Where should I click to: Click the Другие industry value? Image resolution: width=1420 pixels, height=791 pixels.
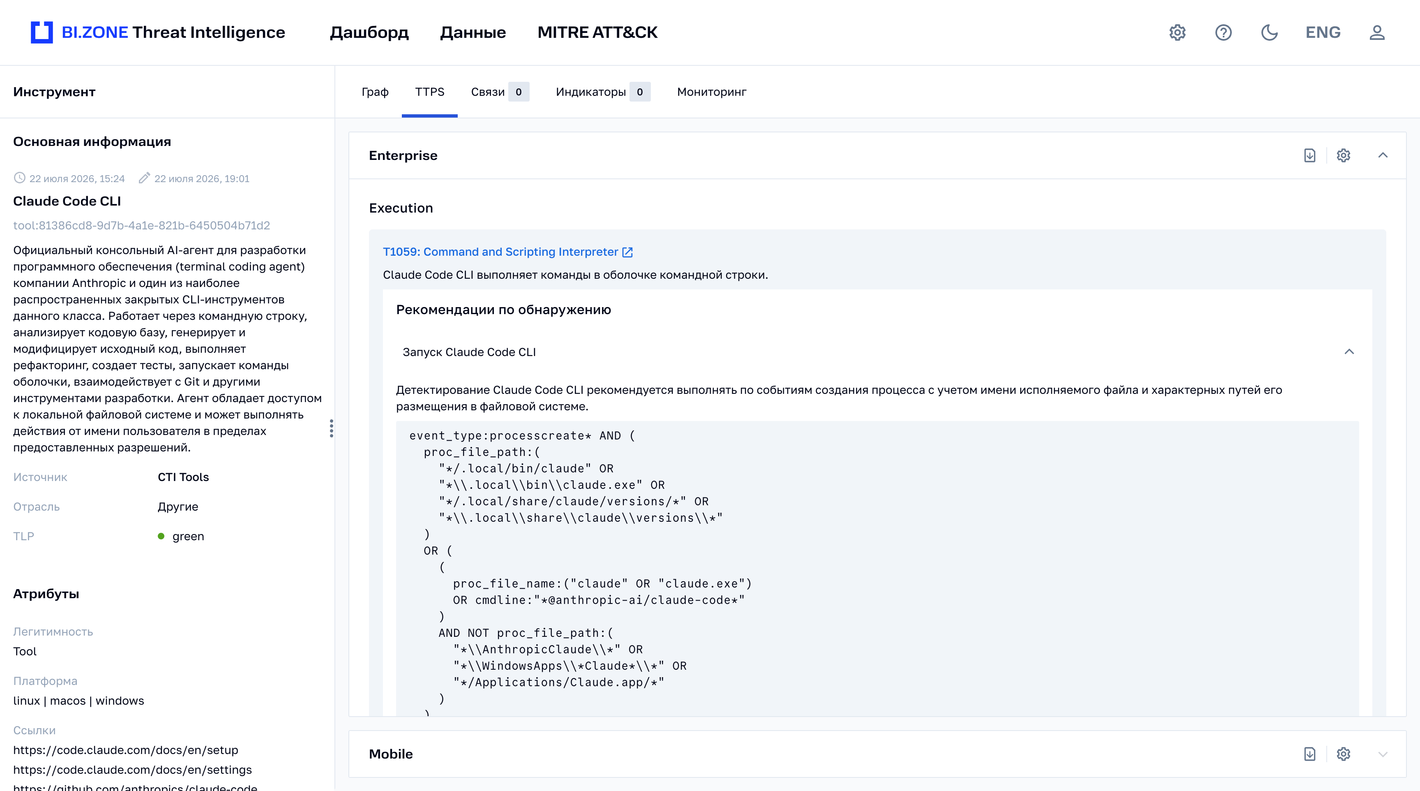(177, 507)
